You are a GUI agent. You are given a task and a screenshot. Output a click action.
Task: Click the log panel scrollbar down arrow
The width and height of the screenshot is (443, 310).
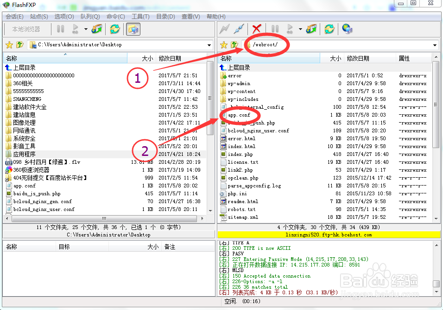coord(436,292)
